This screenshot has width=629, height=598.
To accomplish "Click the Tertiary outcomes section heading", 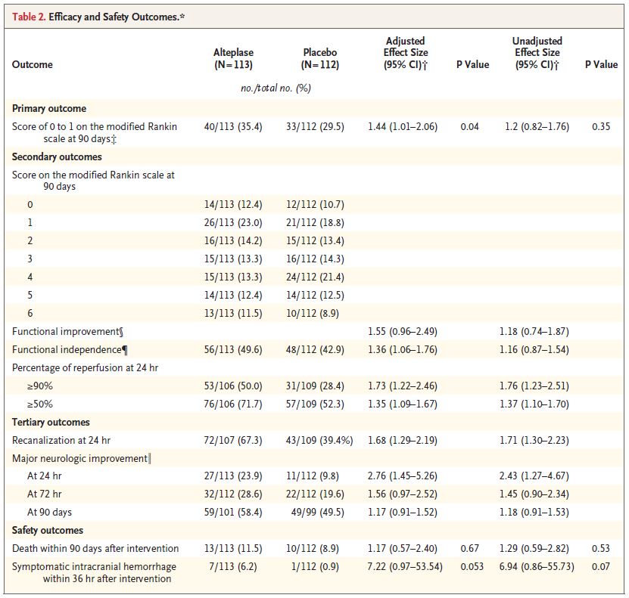I will [x=51, y=422].
